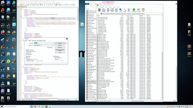Choose Always transparency option
Screen dimensions: 193x108
(x=55, y=59)
